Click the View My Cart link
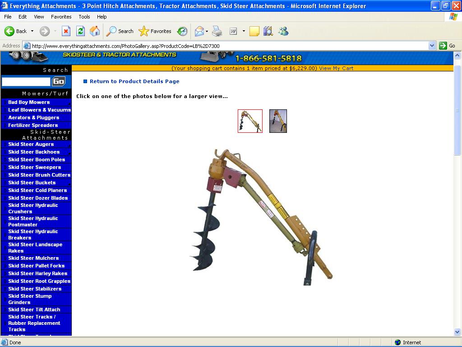 click(x=336, y=68)
